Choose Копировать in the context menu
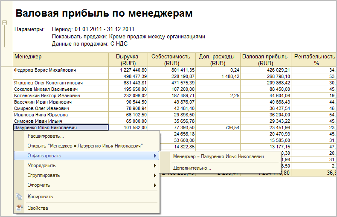 (40, 197)
